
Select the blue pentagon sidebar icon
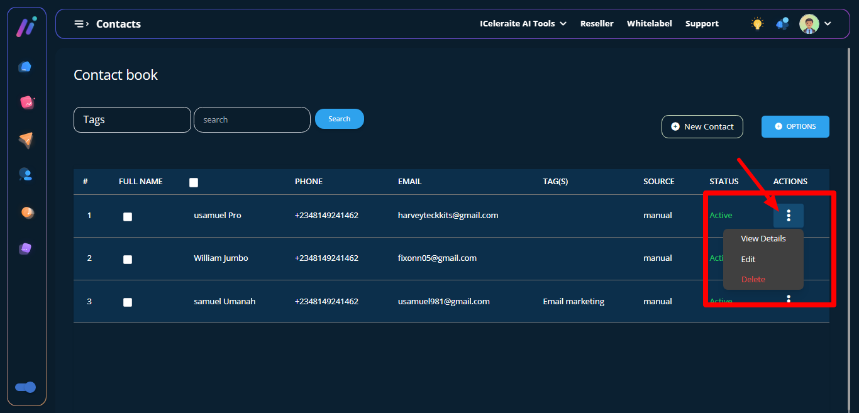tap(25, 67)
